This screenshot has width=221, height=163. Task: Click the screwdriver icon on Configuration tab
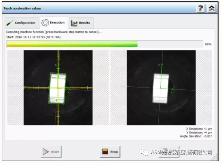10,23
